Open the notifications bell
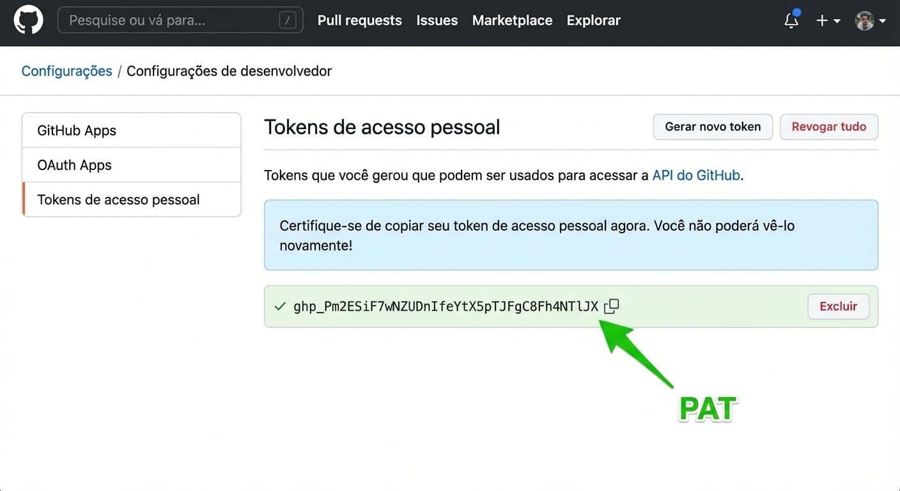 pyautogui.click(x=791, y=20)
